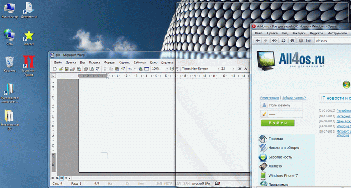Open a file with Word's Open folder icon
Screen dimensions: 351x188
tap(61, 69)
